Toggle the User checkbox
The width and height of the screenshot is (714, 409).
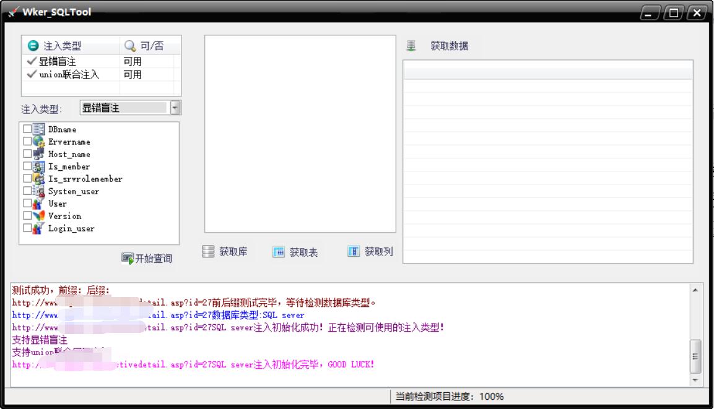[27, 203]
